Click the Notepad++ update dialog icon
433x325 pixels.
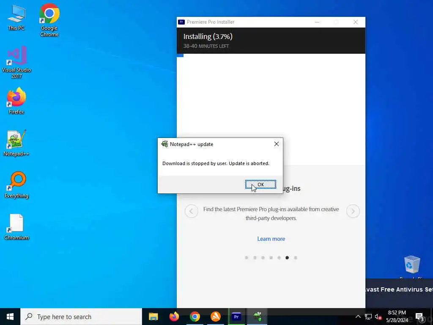click(x=164, y=144)
